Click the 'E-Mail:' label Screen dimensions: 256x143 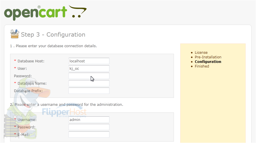click(24, 135)
